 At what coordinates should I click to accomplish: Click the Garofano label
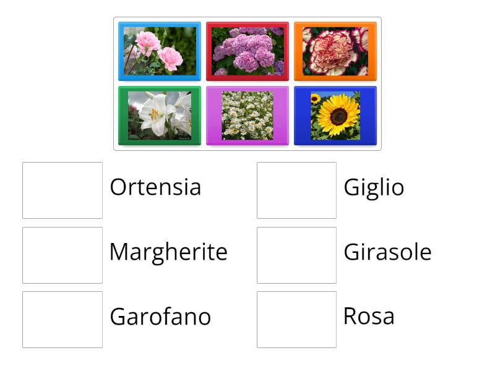coord(160,316)
